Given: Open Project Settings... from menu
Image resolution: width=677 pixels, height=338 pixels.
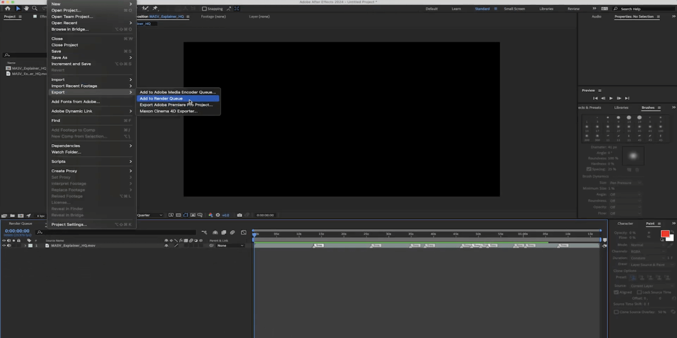Looking at the screenshot, I should pos(91,224).
